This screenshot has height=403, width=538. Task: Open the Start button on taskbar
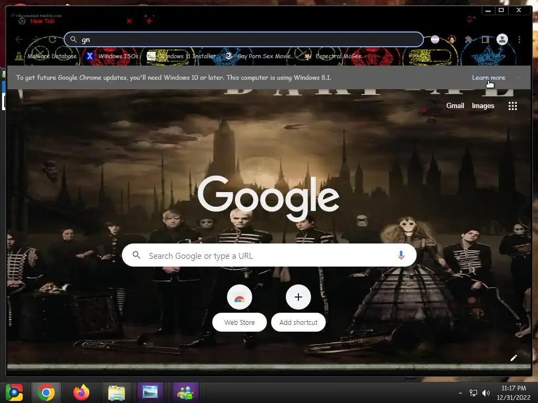[x=14, y=393]
